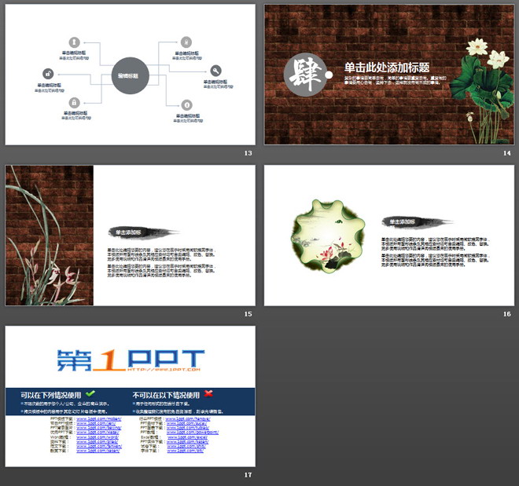Viewport: 519px width, 486px height.
Task: Click the gray 肆 circle emblem on slide 14
Action: pos(306,75)
